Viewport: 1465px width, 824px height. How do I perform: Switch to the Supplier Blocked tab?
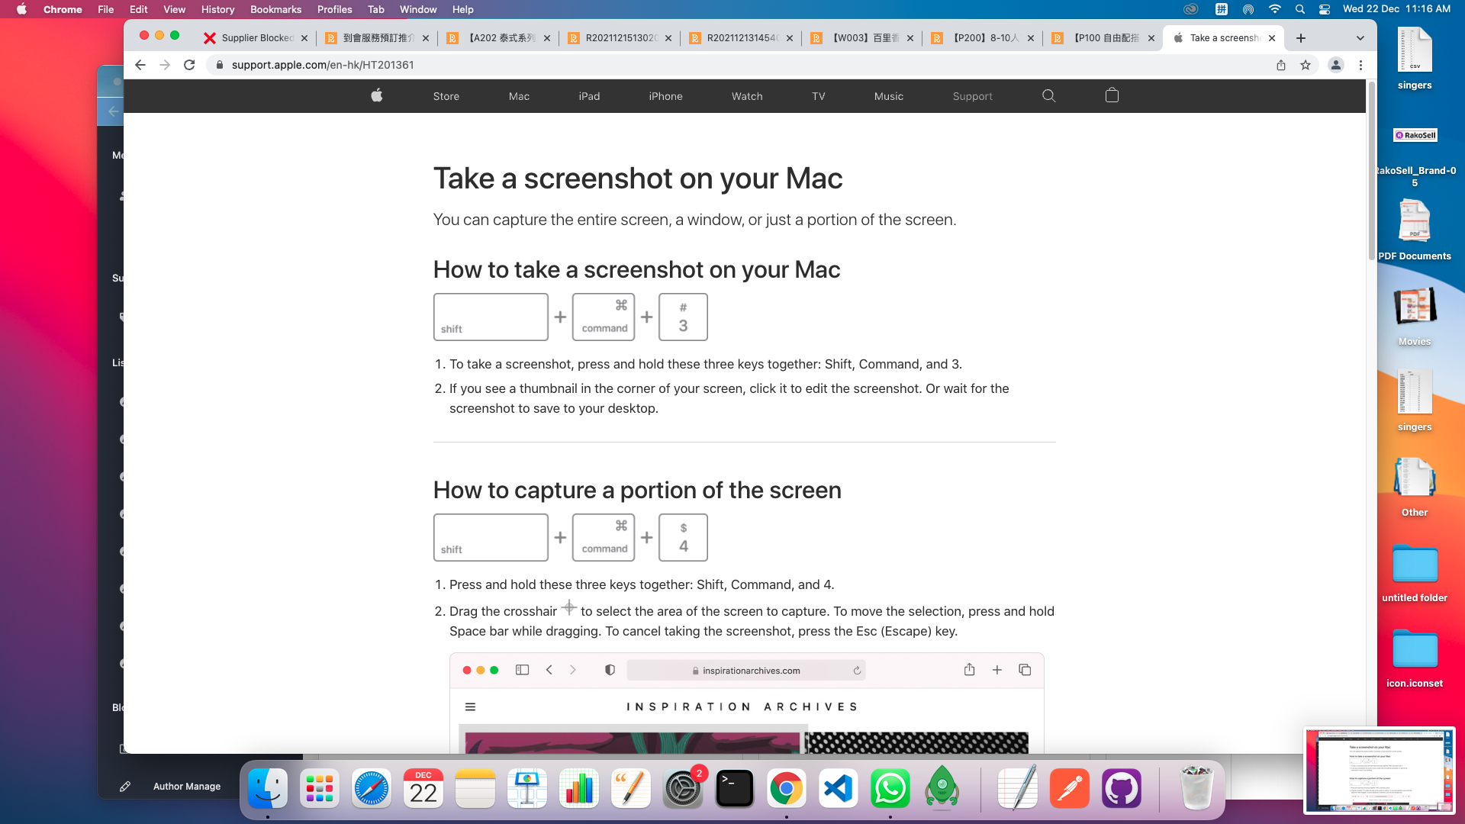pos(256,37)
